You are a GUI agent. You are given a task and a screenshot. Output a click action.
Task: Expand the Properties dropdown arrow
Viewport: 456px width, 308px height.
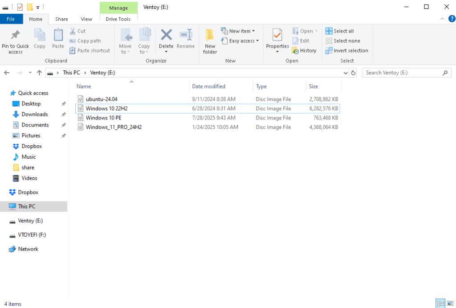[x=277, y=52]
